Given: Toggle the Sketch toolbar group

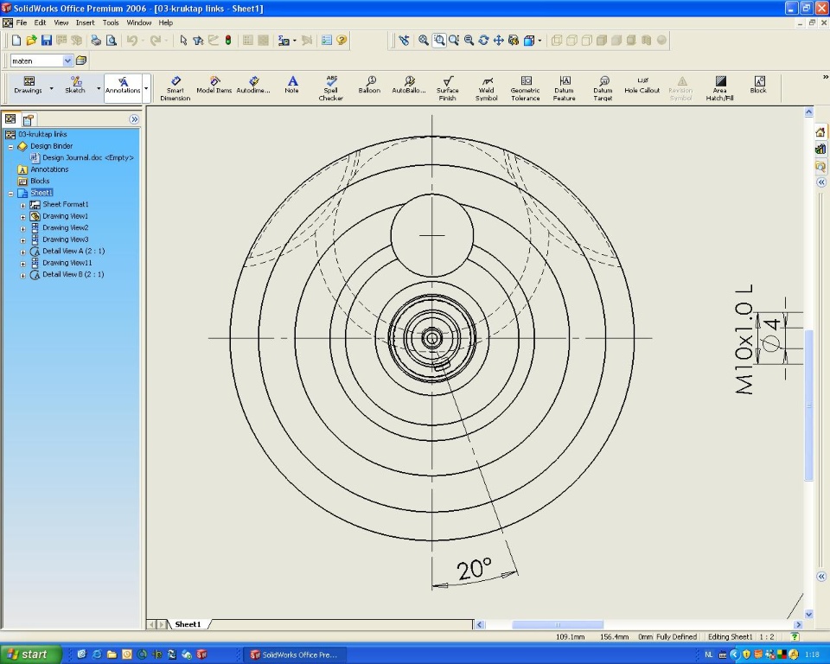Looking at the screenshot, I should (x=75, y=86).
